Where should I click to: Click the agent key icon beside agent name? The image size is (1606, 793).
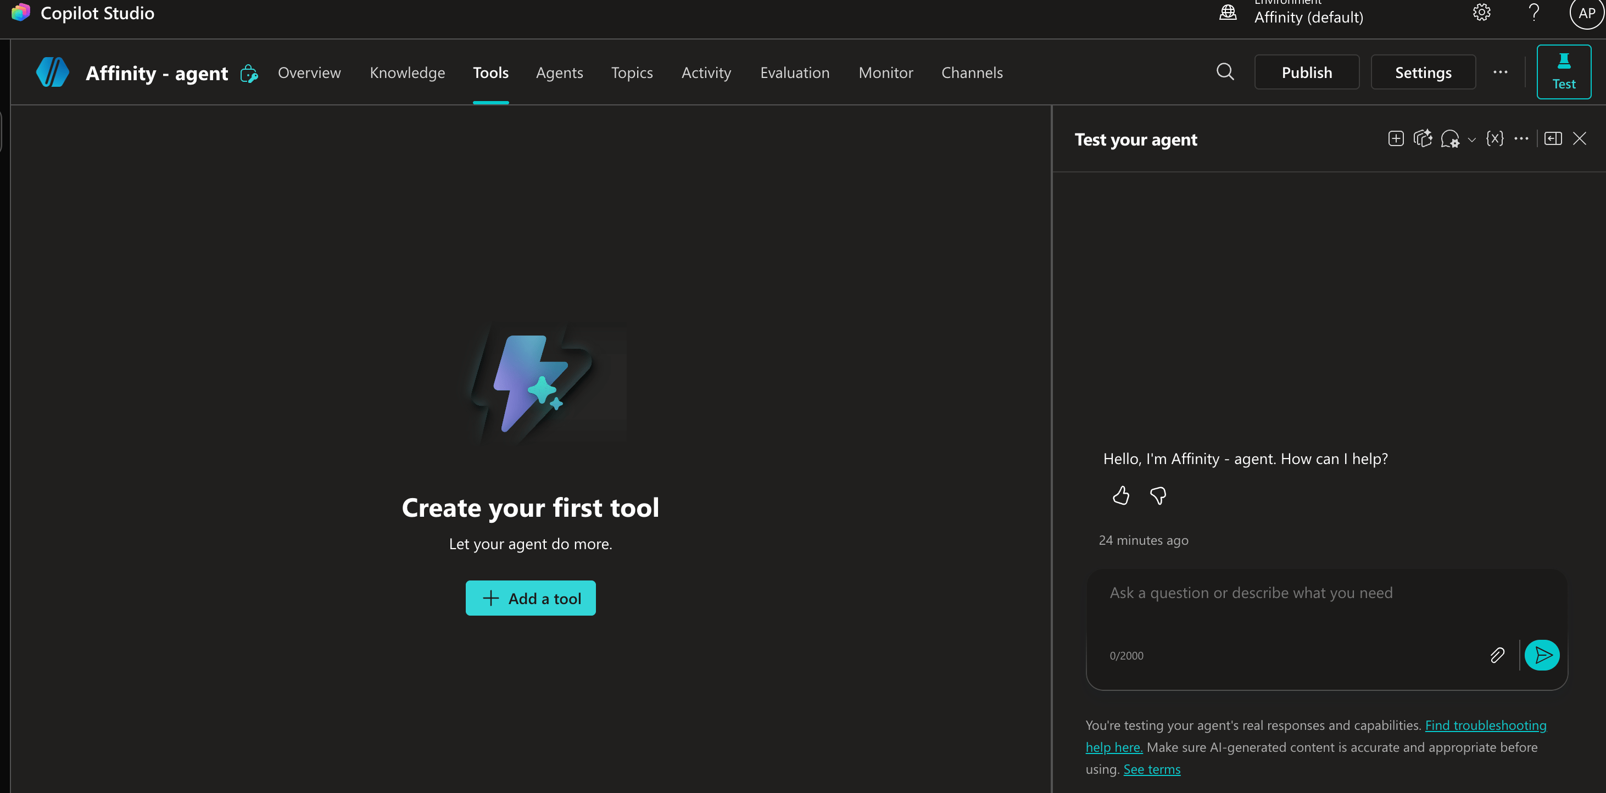click(x=249, y=73)
